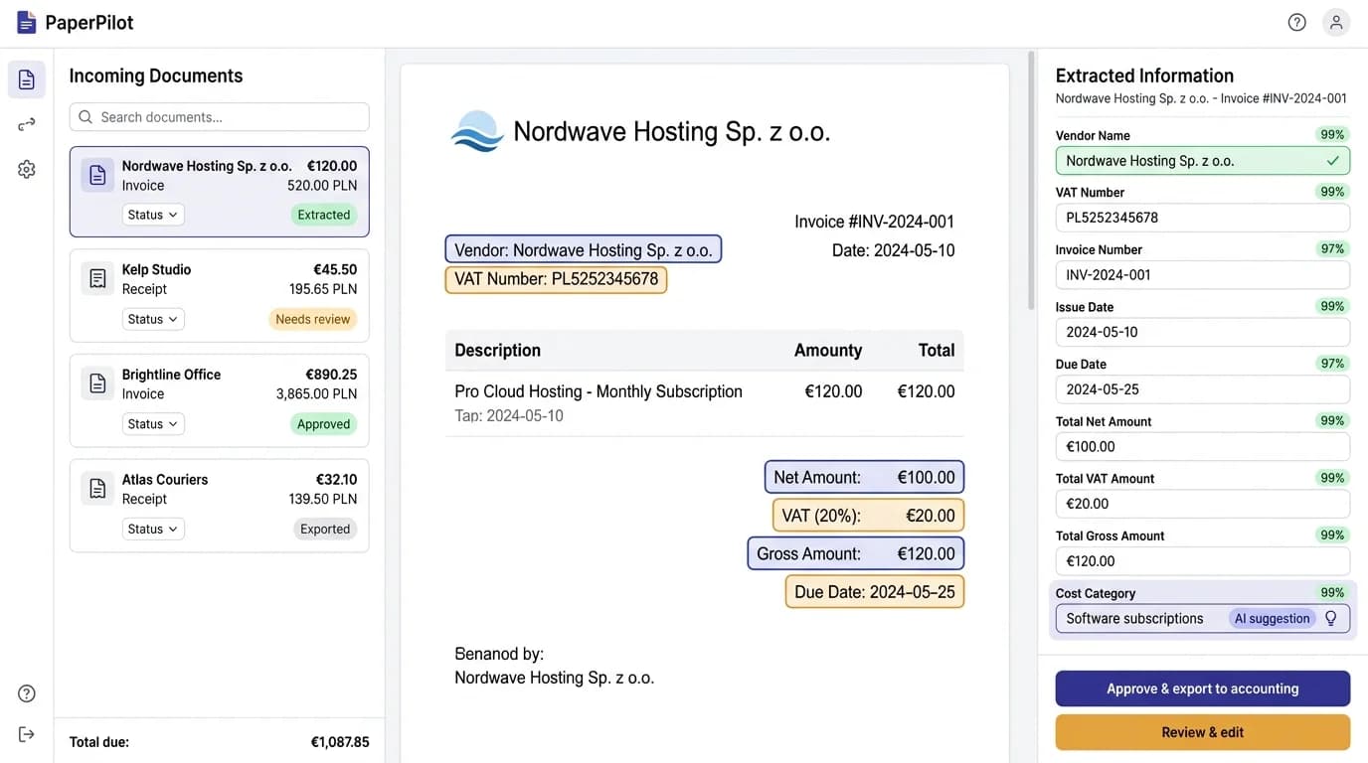Click the PaperPilot logo icon

27,22
